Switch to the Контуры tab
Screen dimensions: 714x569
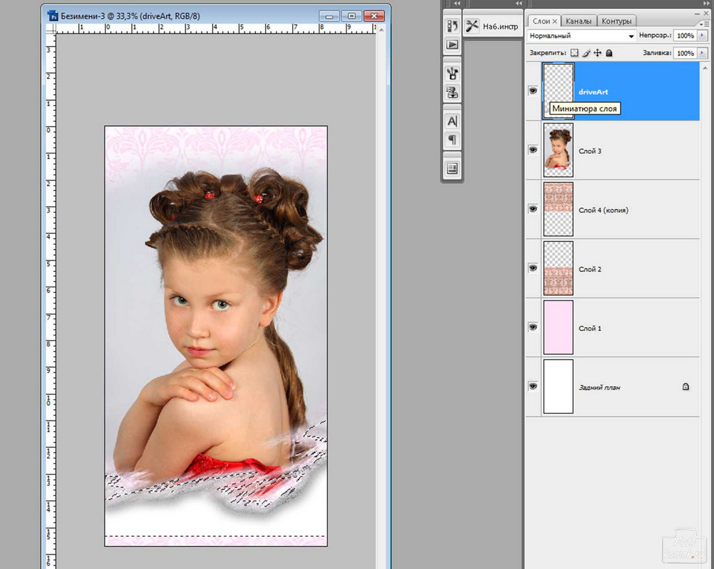[x=616, y=21]
